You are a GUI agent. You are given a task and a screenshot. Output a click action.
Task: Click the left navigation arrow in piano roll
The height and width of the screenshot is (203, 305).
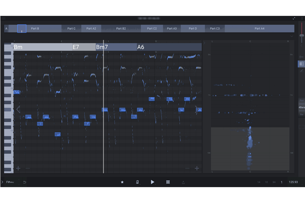point(18,109)
